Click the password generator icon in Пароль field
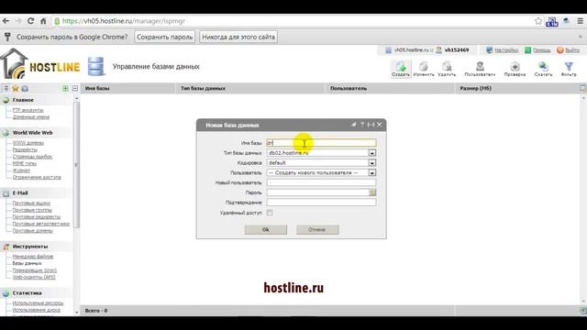This screenshot has width=587, height=330. (x=372, y=192)
